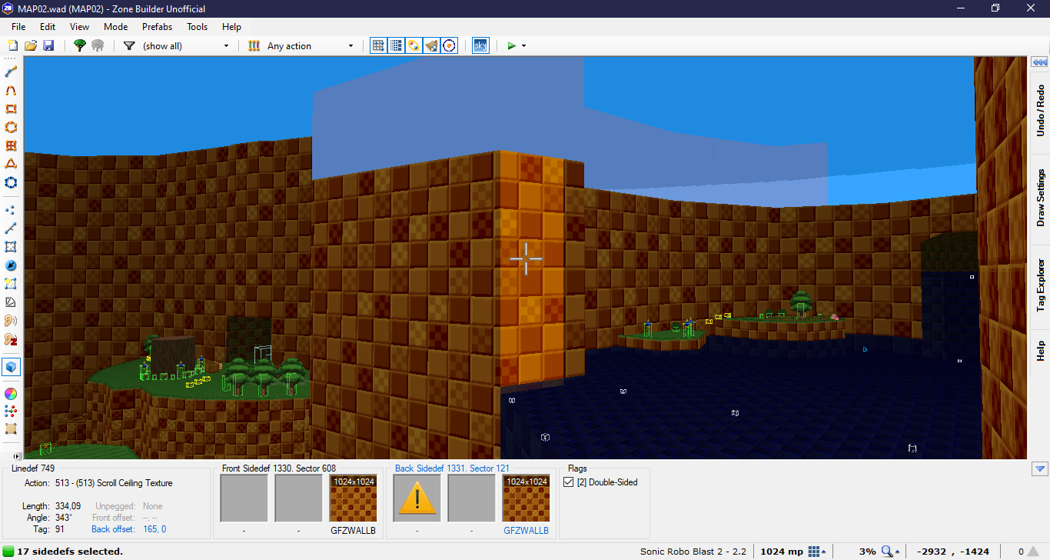
Task: Uncheck the Double-Sided flag checkbox
Action: coord(569,482)
